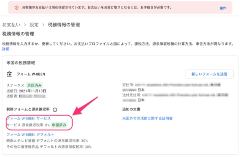Open the フォーム W-8BEN: デフォルト link

(x=30, y=135)
